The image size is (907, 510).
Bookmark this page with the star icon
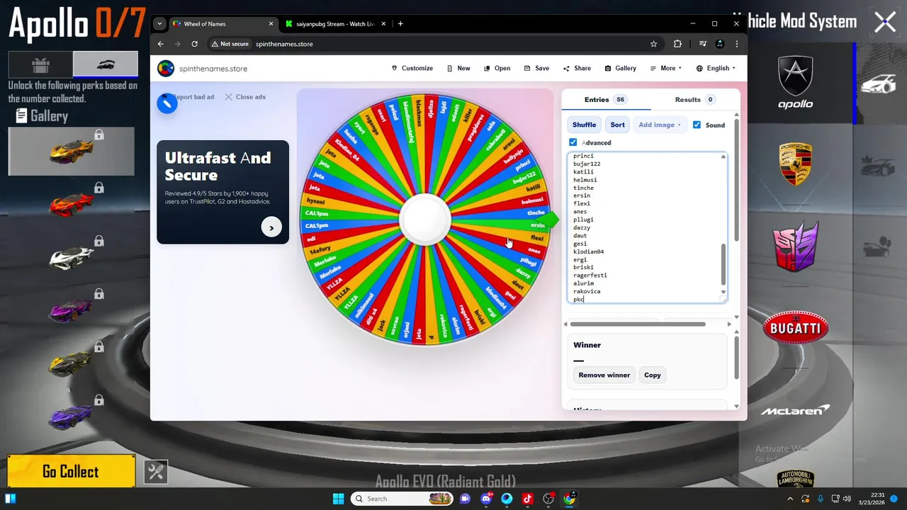653,44
